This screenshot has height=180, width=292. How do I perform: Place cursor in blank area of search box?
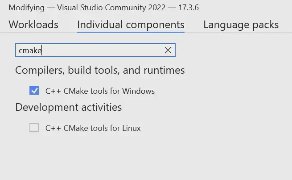coord(103,50)
